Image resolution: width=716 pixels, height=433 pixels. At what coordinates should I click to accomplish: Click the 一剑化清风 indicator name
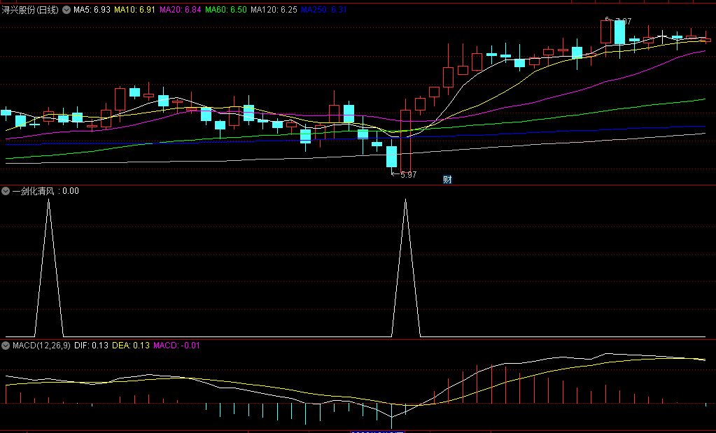(x=34, y=191)
